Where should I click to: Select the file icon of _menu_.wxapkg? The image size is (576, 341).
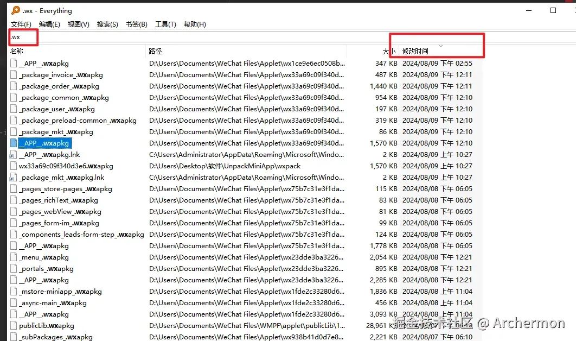click(x=14, y=257)
